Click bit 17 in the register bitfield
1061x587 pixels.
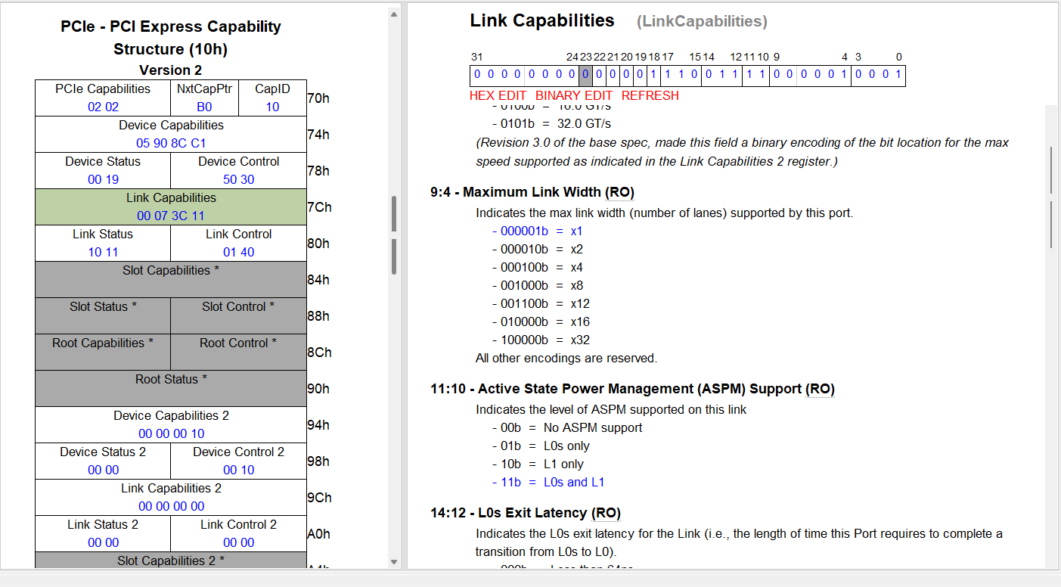(667, 76)
